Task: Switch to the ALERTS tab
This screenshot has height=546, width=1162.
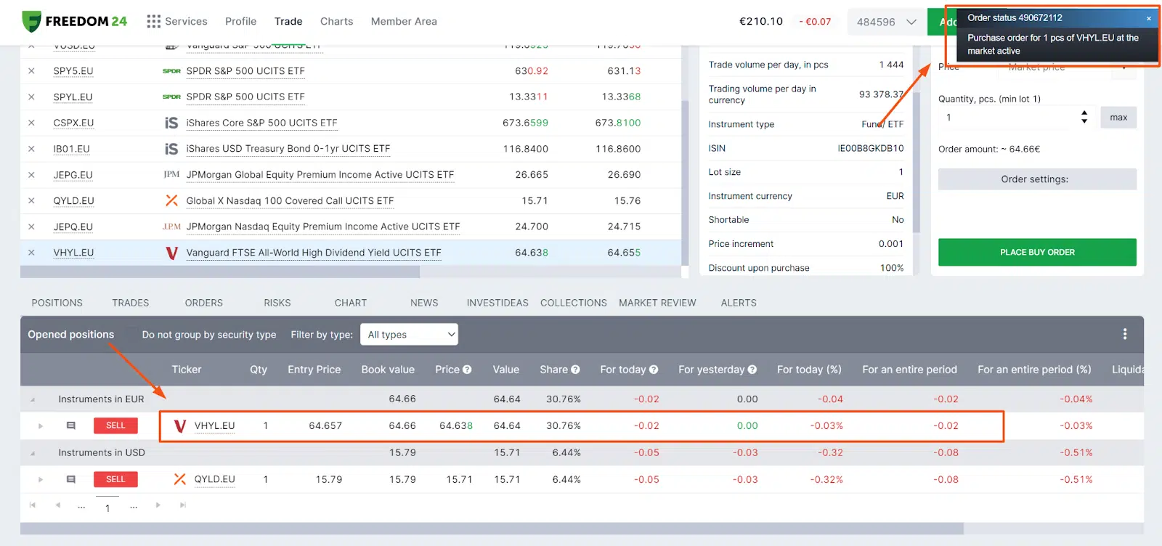Action: 739,303
